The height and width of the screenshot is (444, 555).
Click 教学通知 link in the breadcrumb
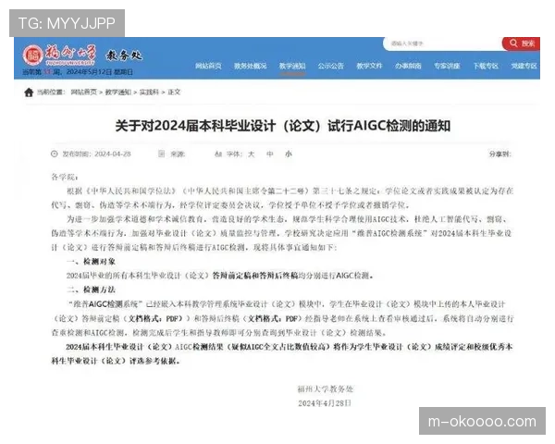click(x=117, y=92)
